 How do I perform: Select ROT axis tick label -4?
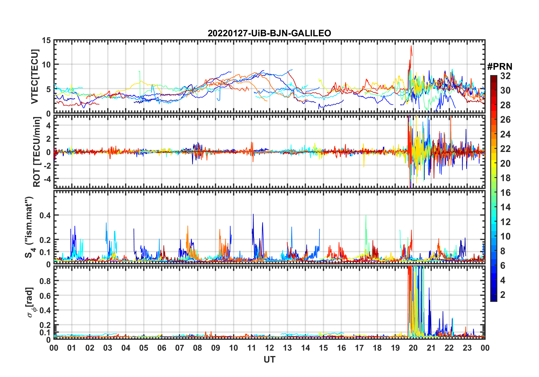[x=47, y=179]
